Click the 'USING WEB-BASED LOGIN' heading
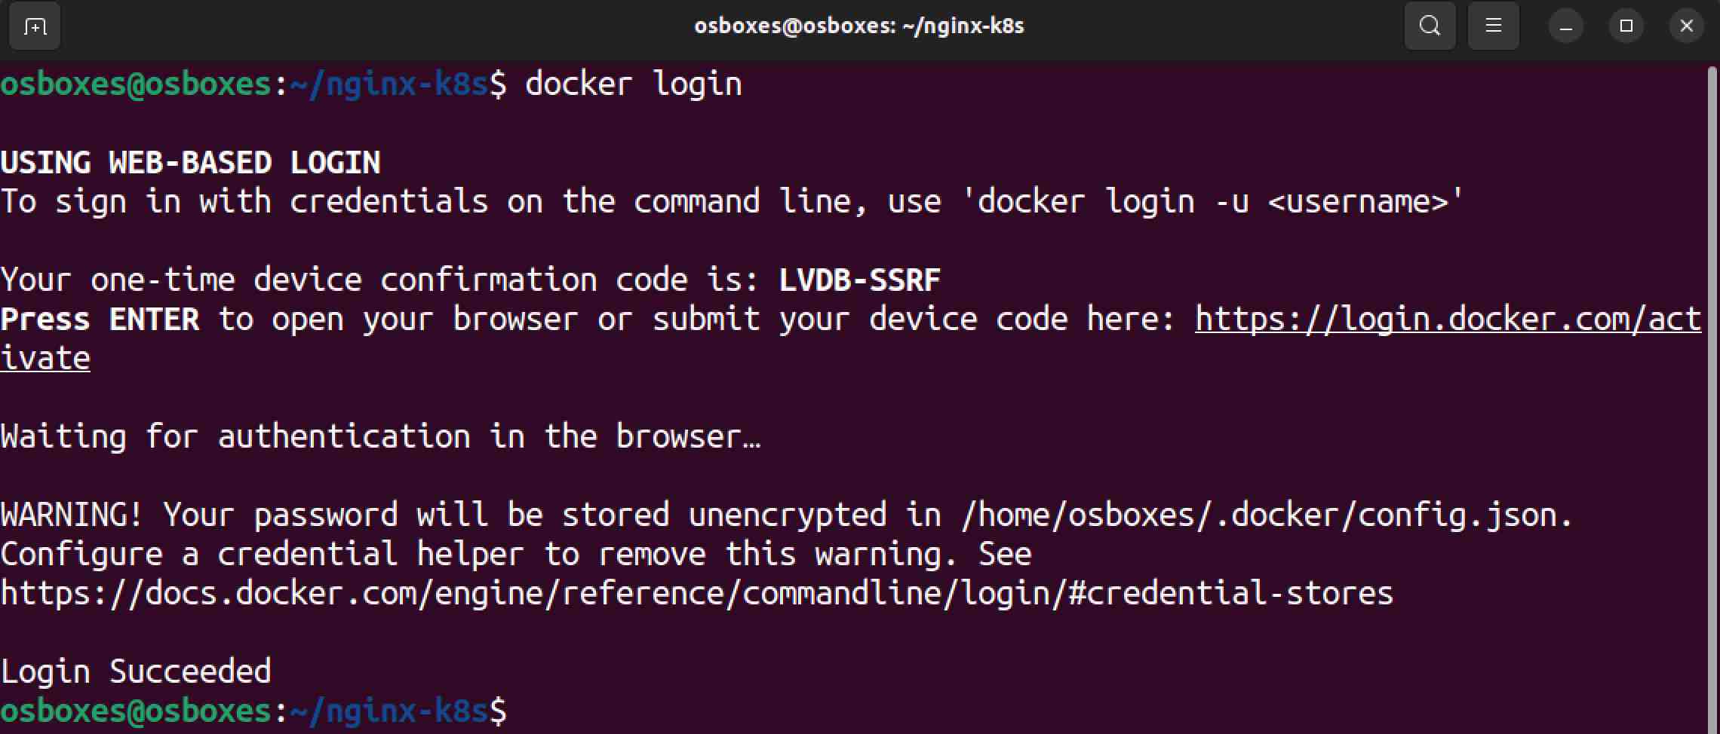Screen dimensions: 1720x734 [190, 163]
